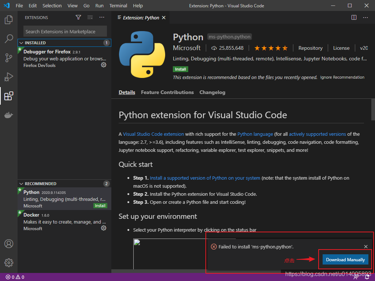Viewport: 375px width, 281px height.
Task: Open the Go menu
Action: pos(86,5)
